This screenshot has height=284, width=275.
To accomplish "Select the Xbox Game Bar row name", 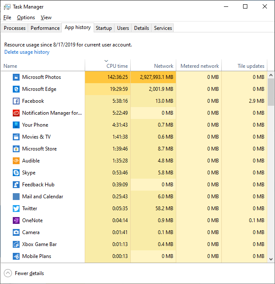I will pos(40,244).
